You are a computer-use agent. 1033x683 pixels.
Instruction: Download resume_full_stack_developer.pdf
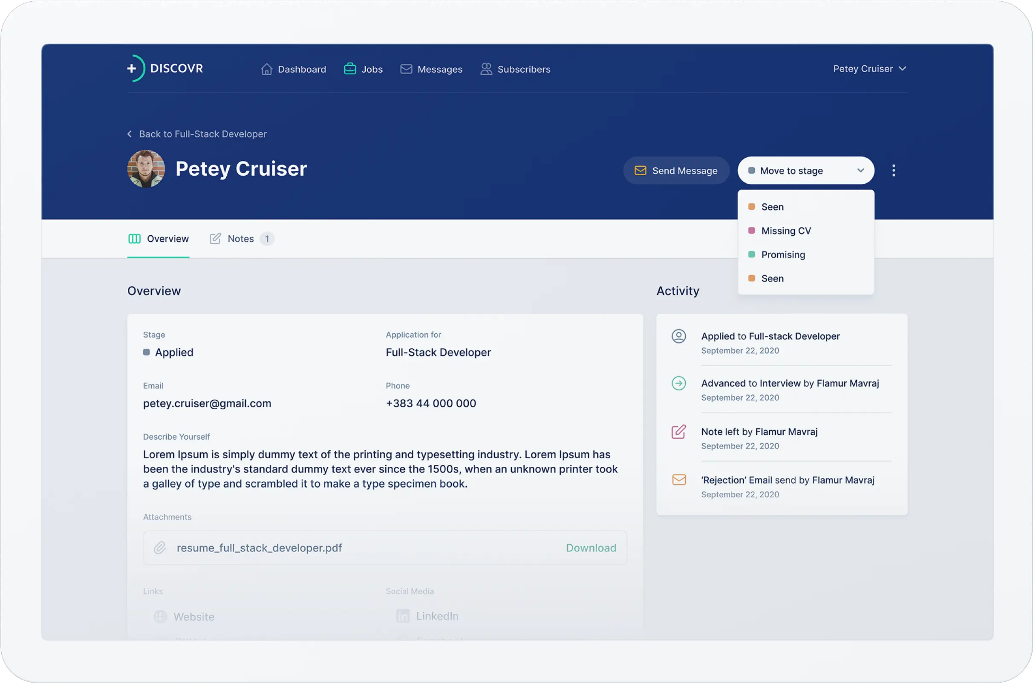tap(591, 547)
